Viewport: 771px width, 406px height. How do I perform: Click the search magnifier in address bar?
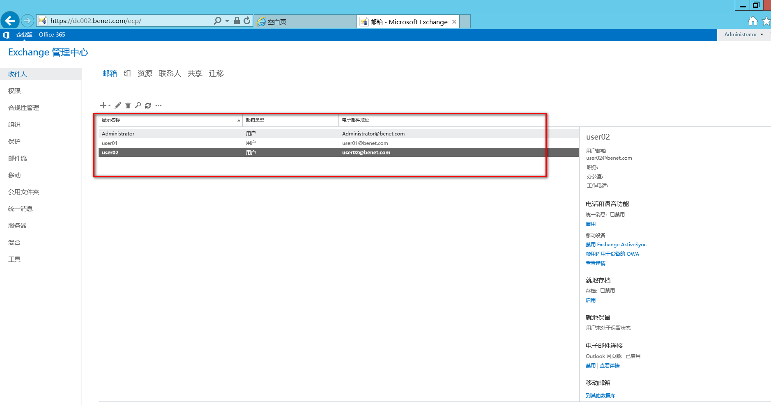click(217, 21)
